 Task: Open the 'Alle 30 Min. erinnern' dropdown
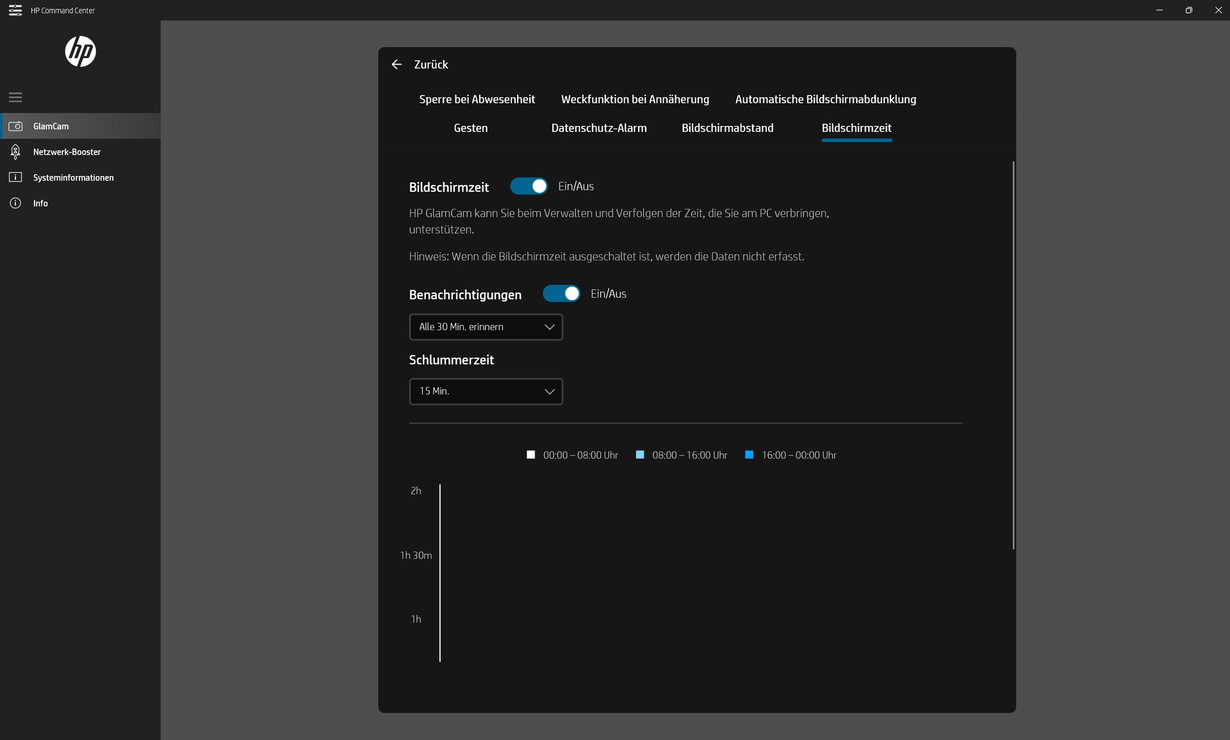(x=486, y=327)
